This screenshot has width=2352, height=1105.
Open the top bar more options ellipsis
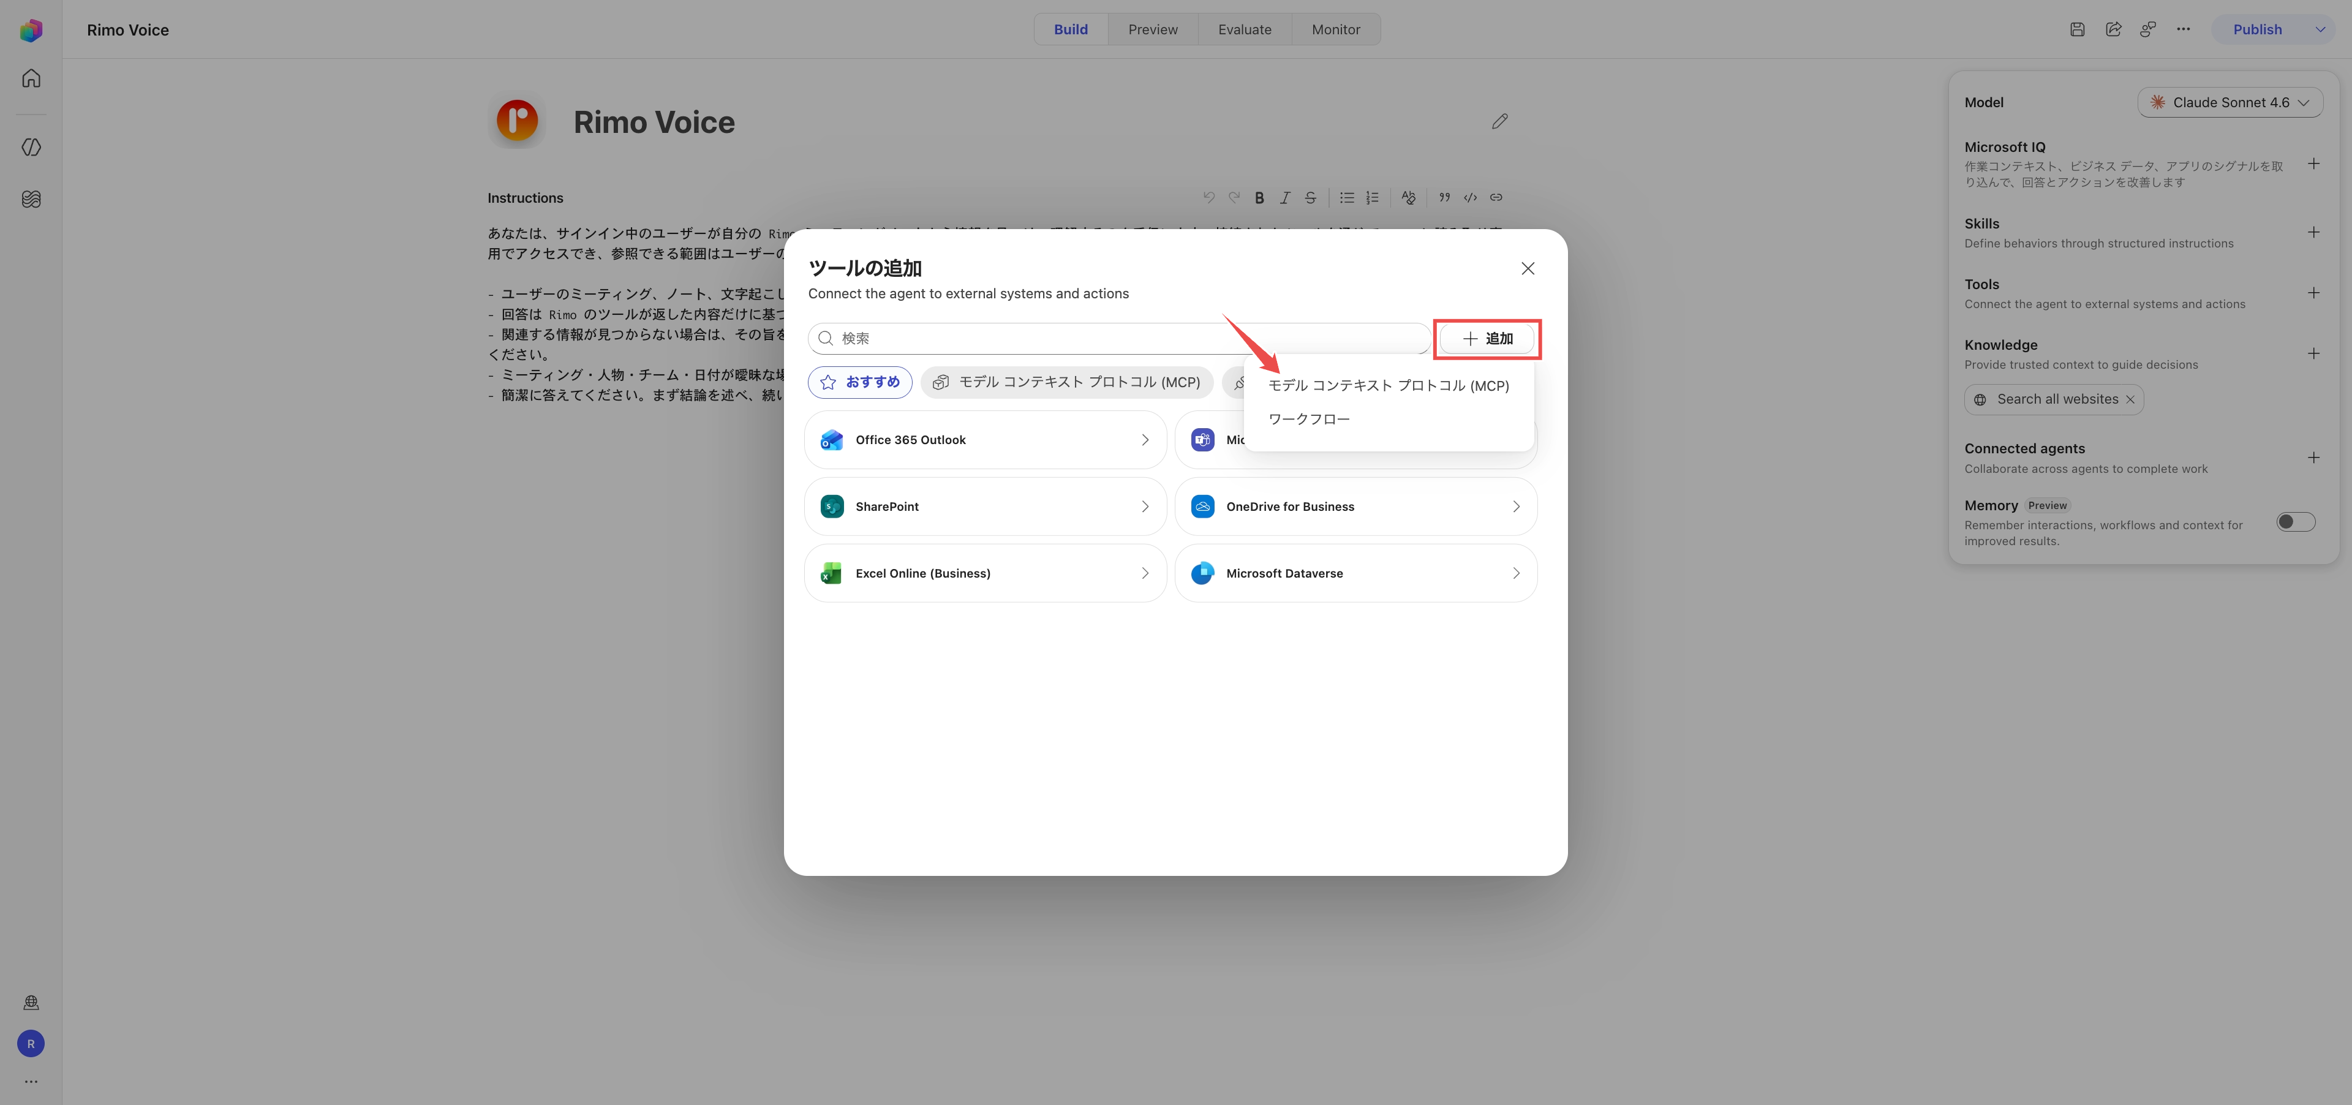pos(2183,29)
